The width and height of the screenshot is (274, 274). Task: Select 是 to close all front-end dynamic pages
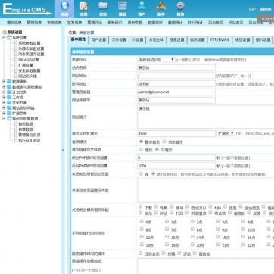coord(141,173)
